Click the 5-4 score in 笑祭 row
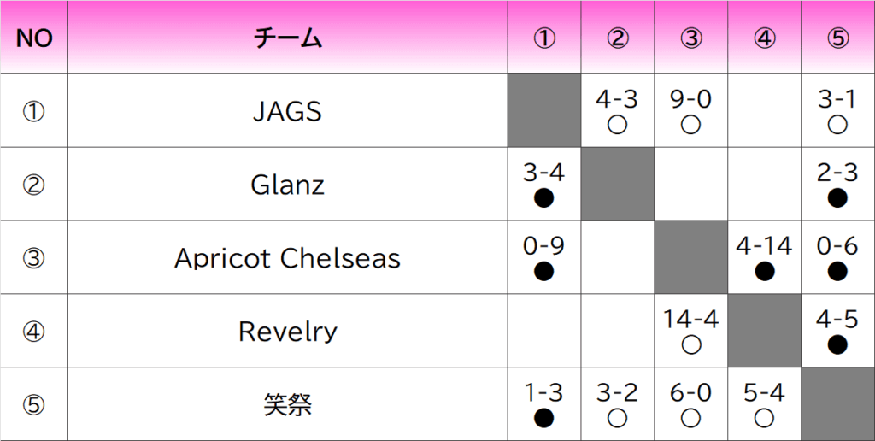The image size is (875, 441). (765, 392)
